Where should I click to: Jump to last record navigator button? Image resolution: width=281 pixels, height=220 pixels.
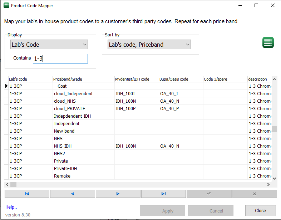[163, 194]
